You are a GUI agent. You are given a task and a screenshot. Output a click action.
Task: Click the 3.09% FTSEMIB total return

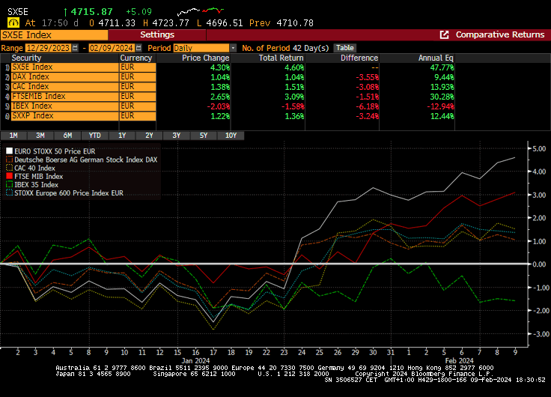point(294,97)
